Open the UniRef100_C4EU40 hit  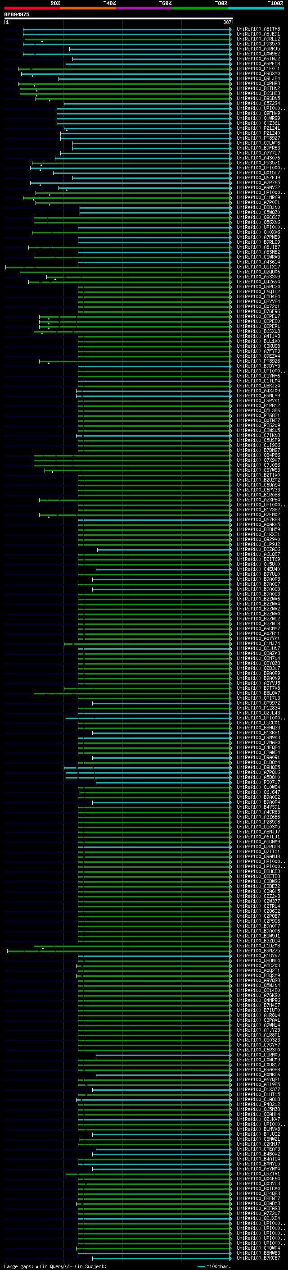point(258,569)
